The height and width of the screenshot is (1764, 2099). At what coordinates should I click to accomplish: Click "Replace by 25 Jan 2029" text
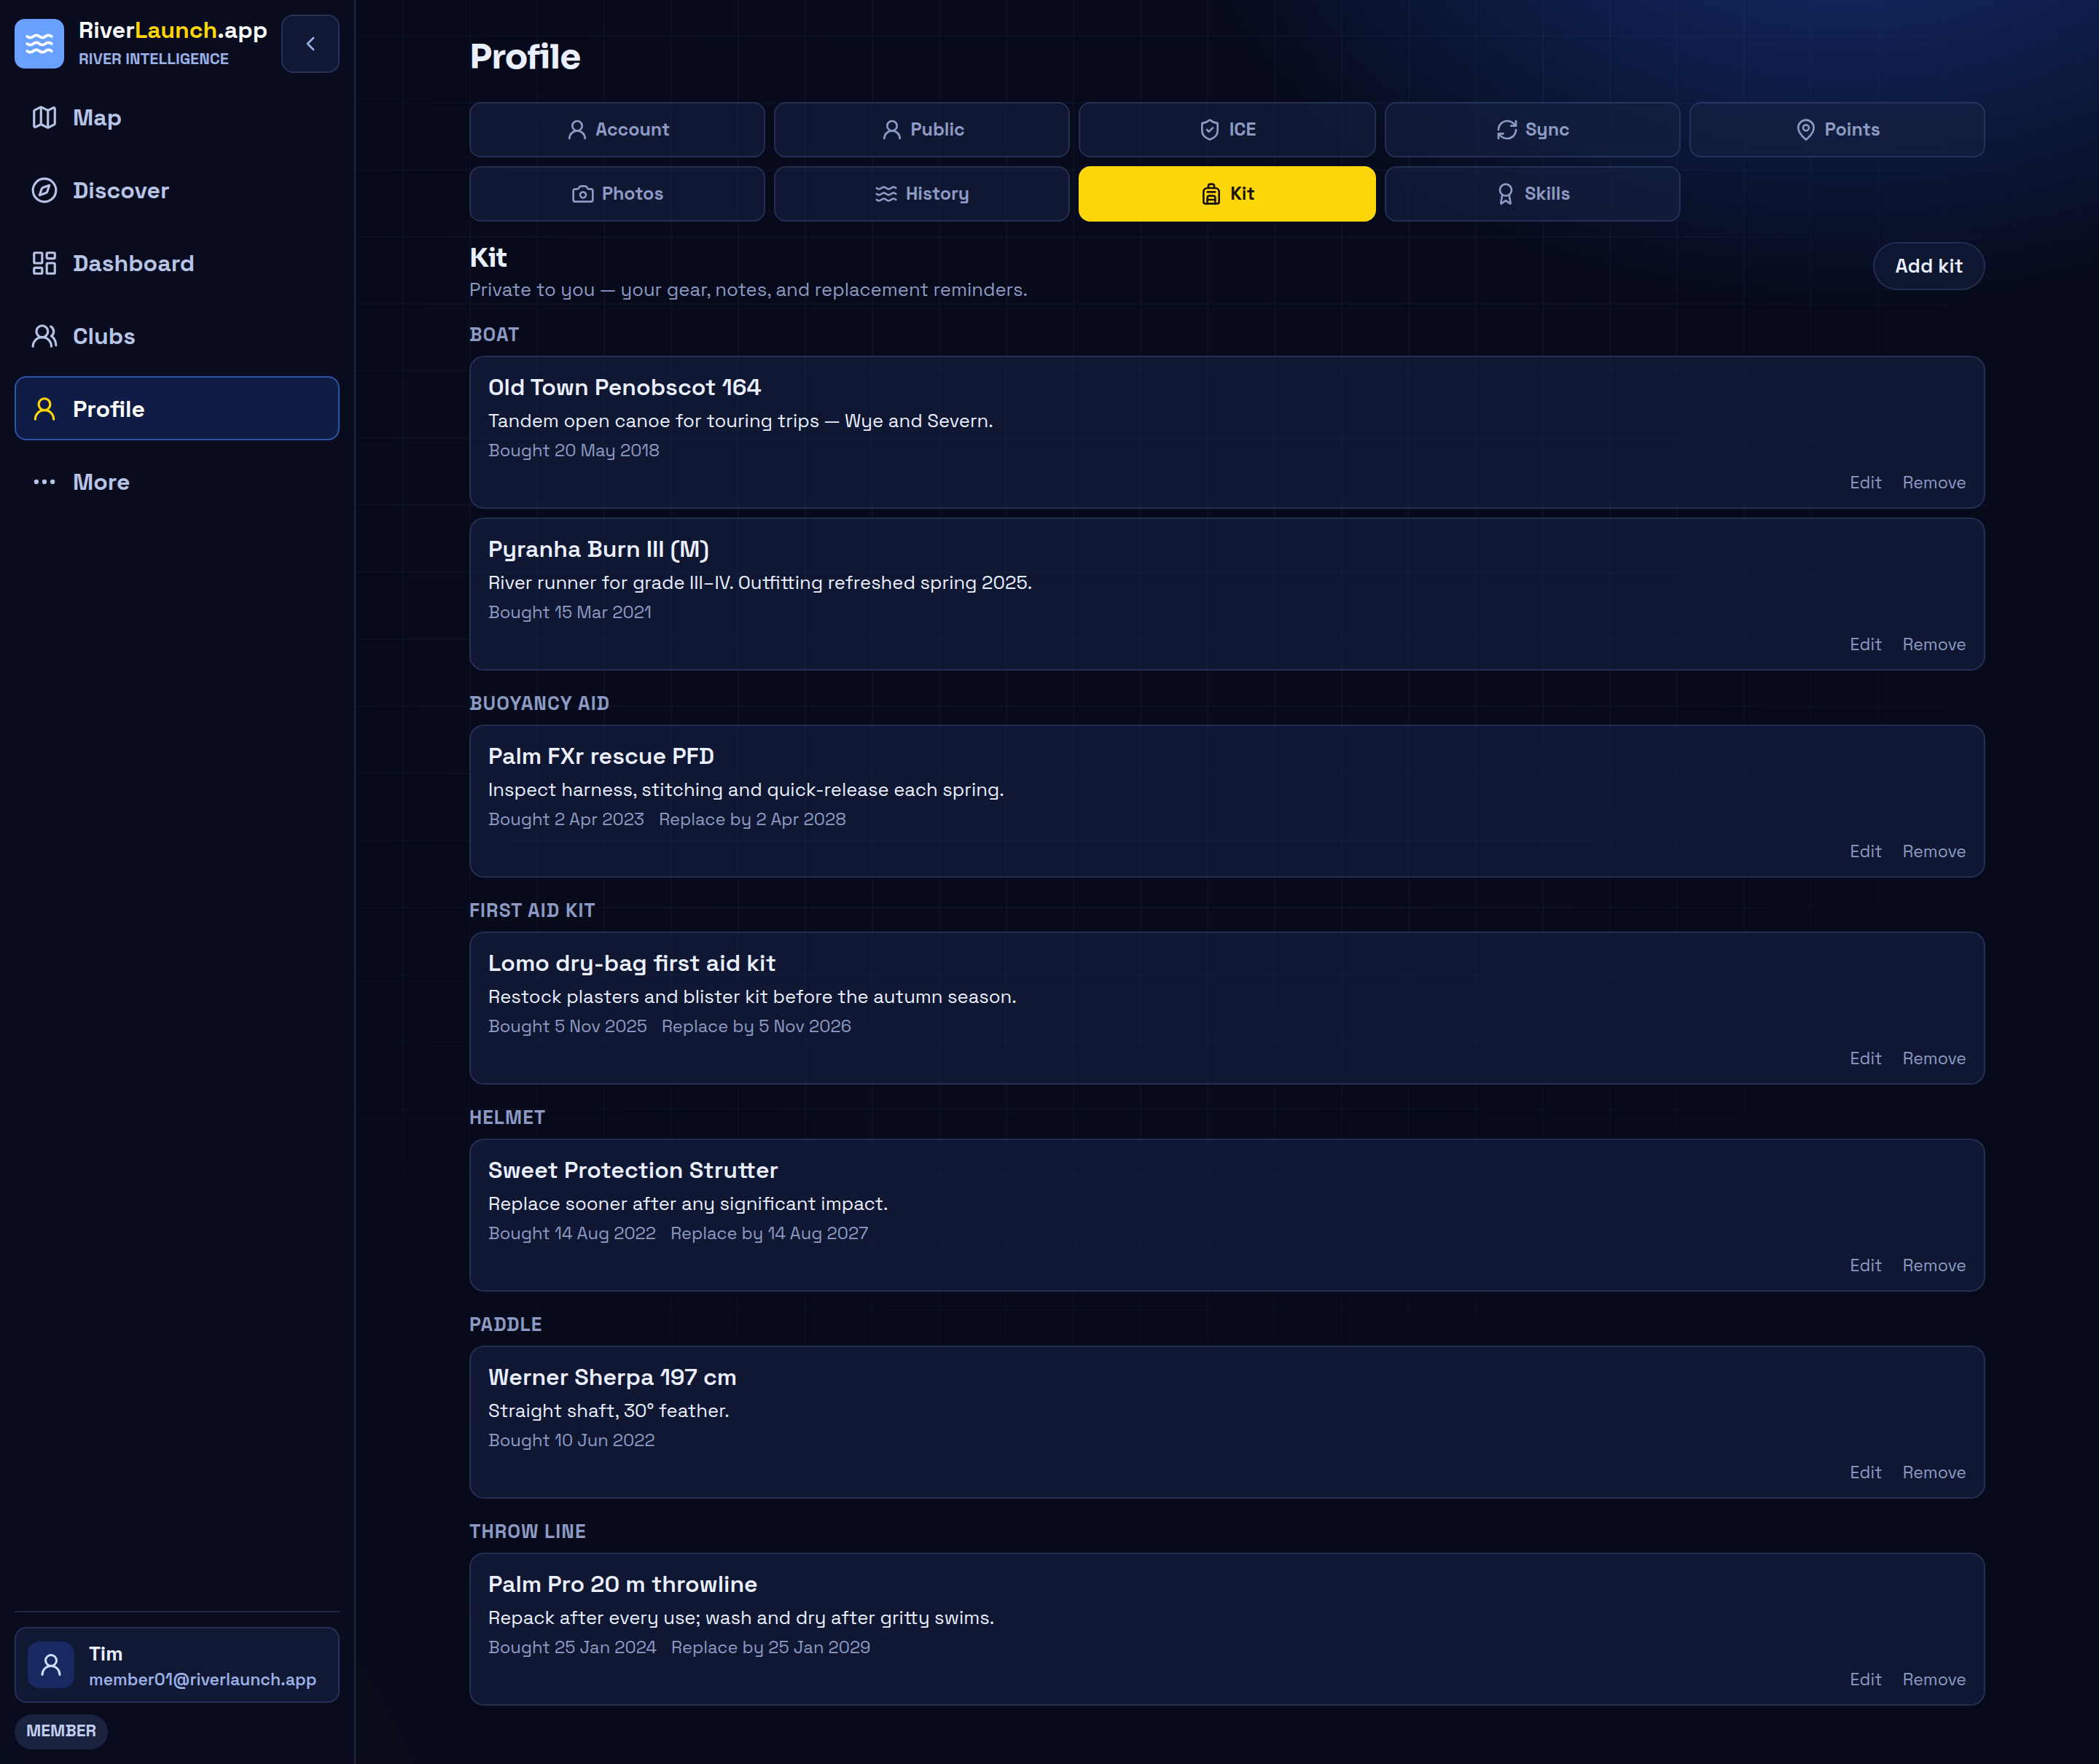pyautogui.click(x=770, y=1648)
